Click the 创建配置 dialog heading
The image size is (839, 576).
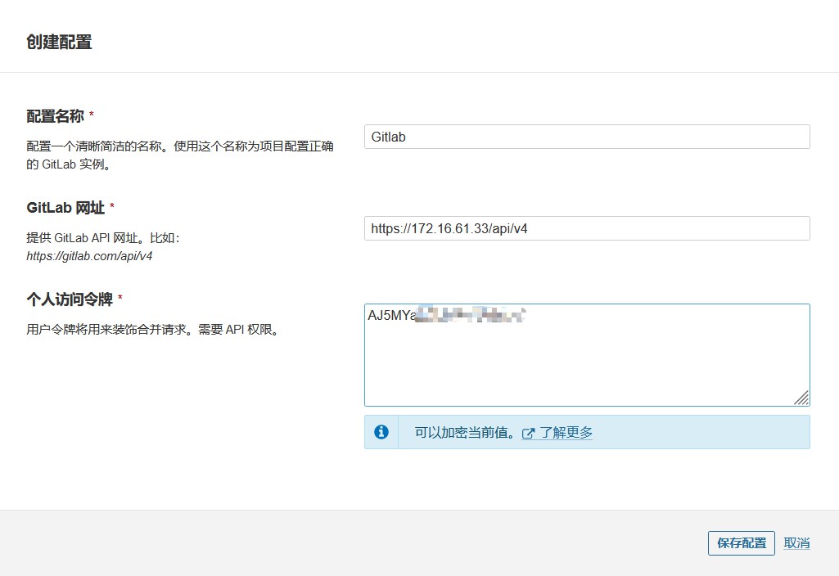pos(60,42)
